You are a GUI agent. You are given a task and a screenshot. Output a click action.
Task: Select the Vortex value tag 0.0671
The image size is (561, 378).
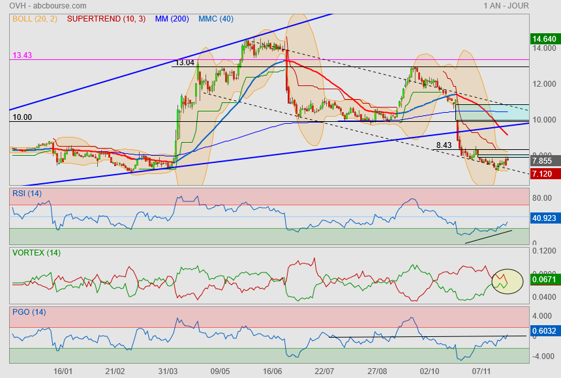click(543, 280)
